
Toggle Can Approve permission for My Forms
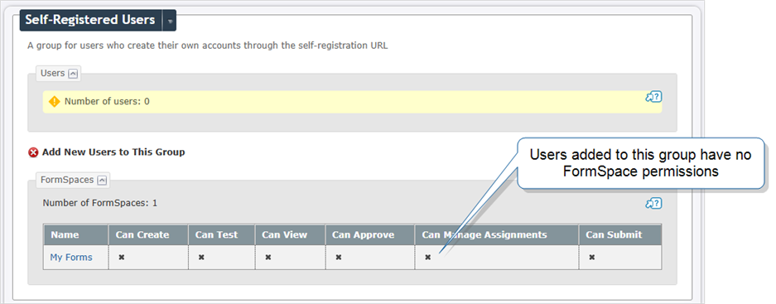click(339, 258)
